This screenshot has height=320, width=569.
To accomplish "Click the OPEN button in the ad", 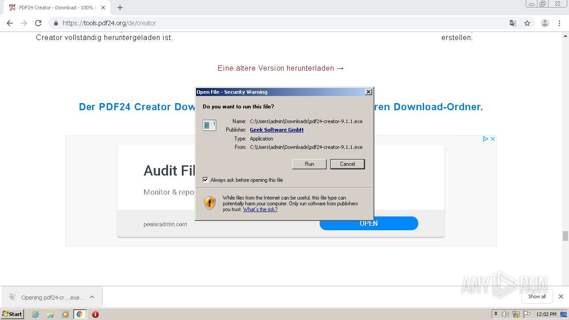I will coord(369,224).
